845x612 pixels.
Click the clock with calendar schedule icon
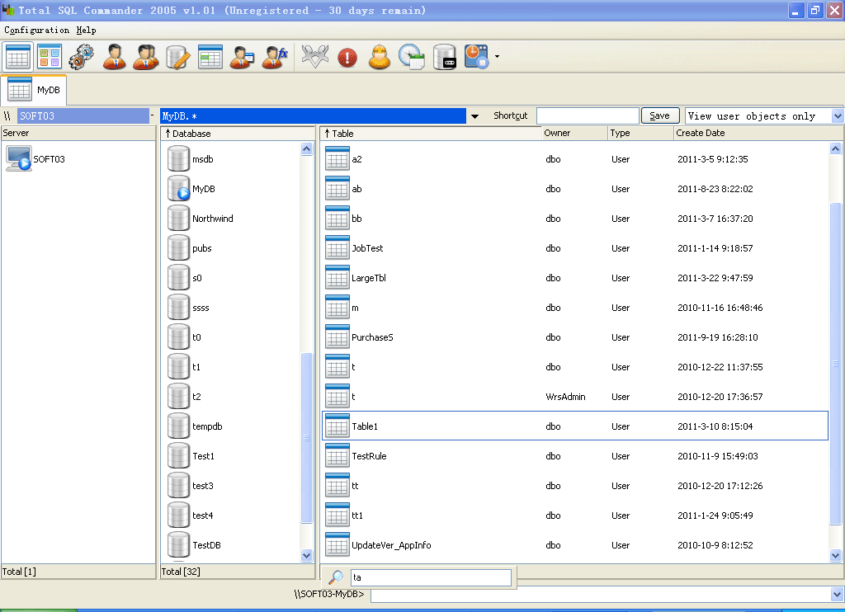pos(412,57)
